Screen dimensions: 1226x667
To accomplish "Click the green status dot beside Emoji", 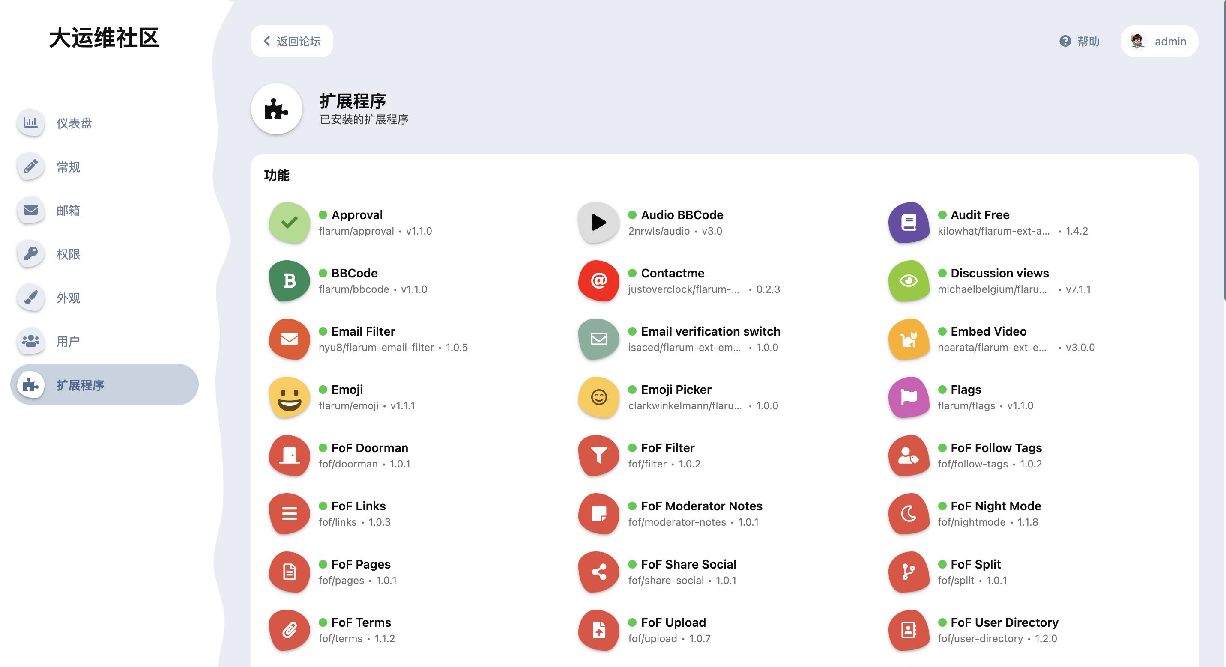I will 323,390.
